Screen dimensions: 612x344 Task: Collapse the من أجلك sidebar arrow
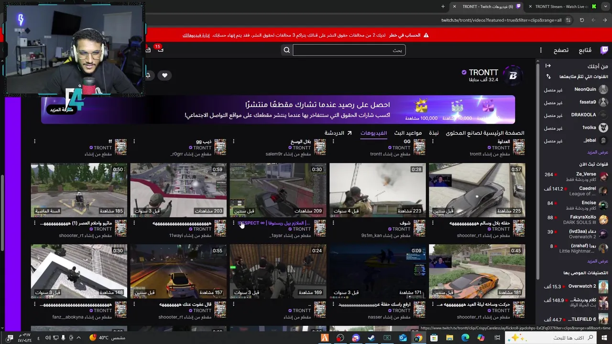pos(548,66)
